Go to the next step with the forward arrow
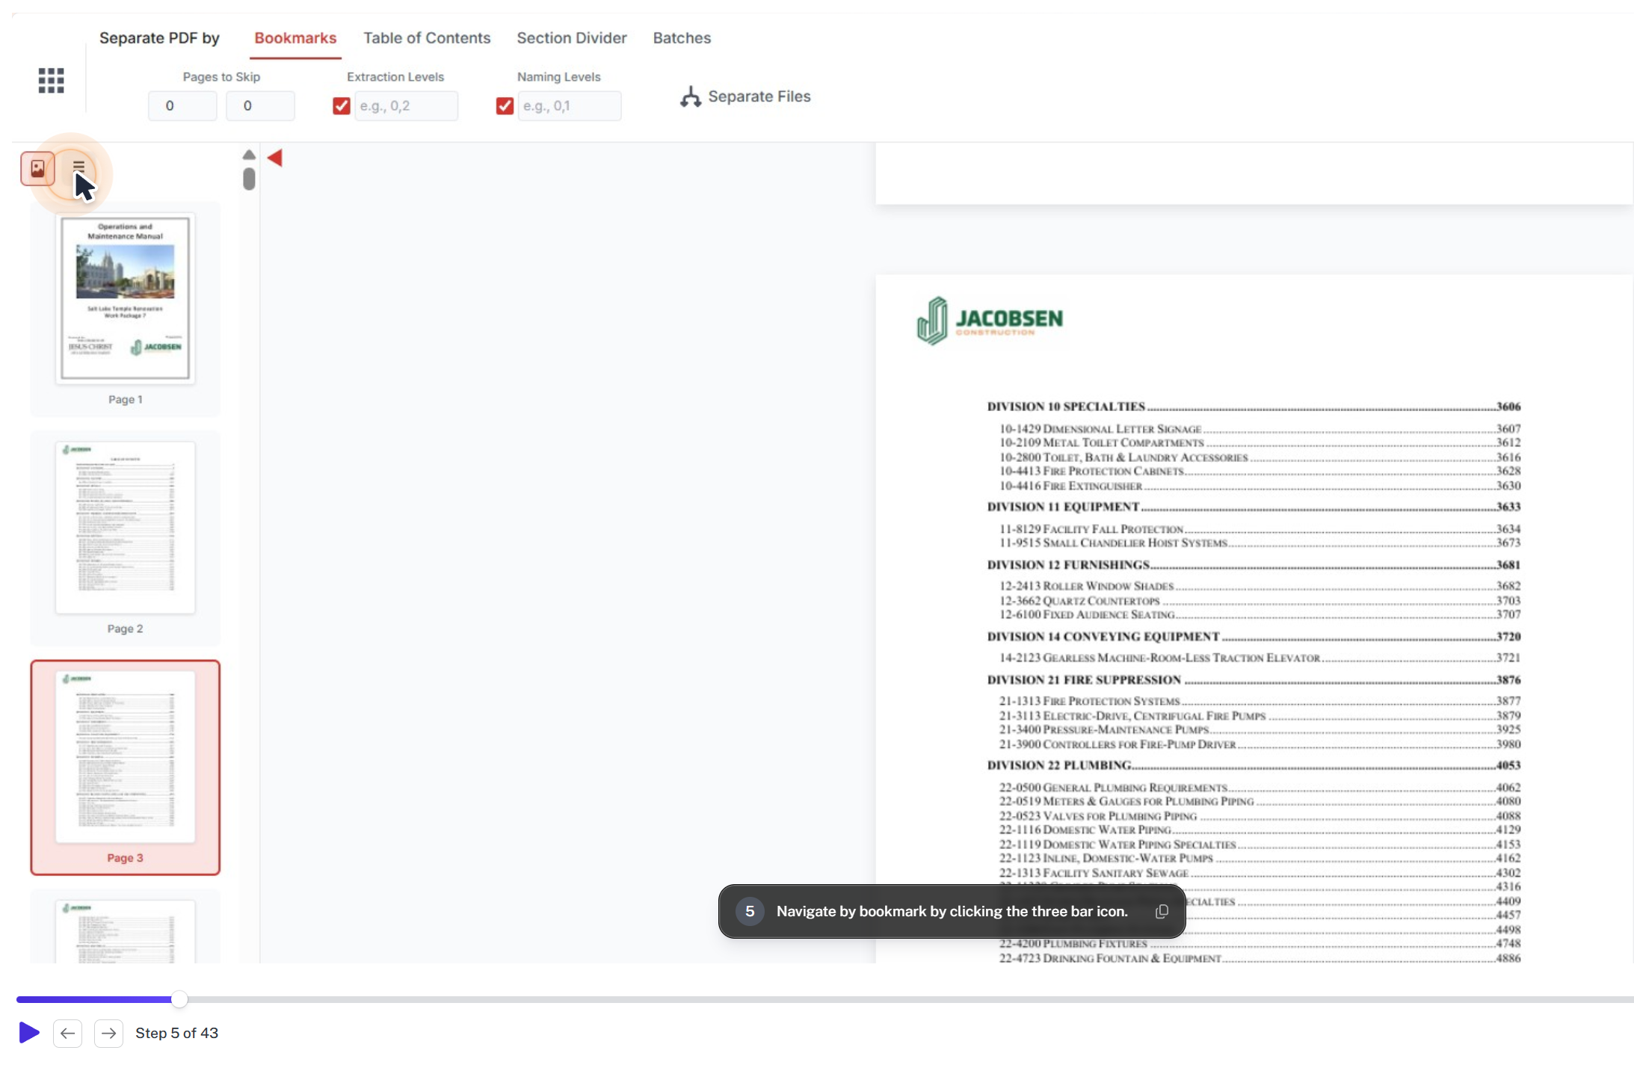The image size is (1634, 1068). [108, 1033]
